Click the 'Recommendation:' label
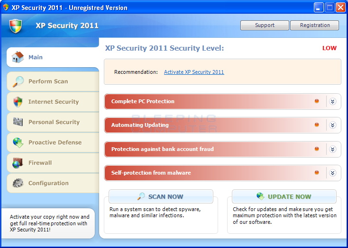 (x=136, y=72)
